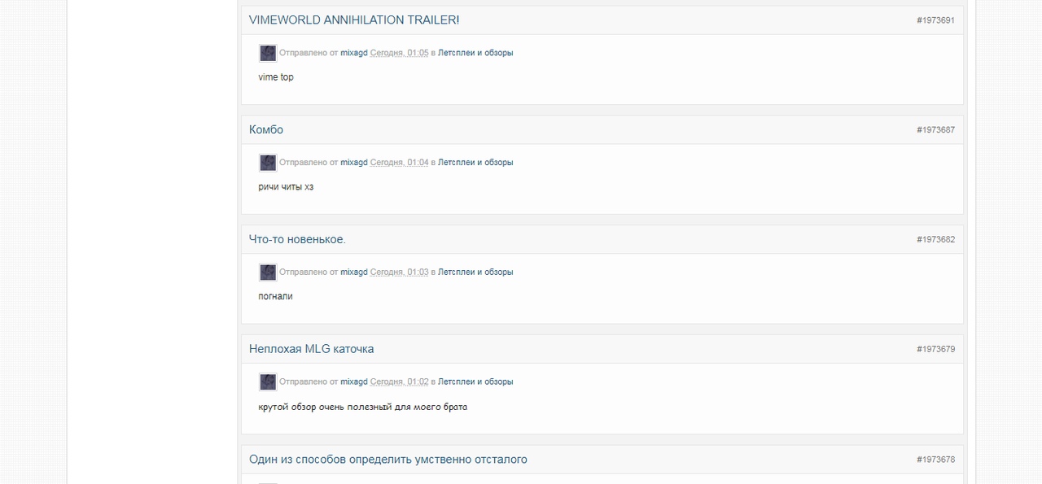Open post number #1973679

[935, 350]
